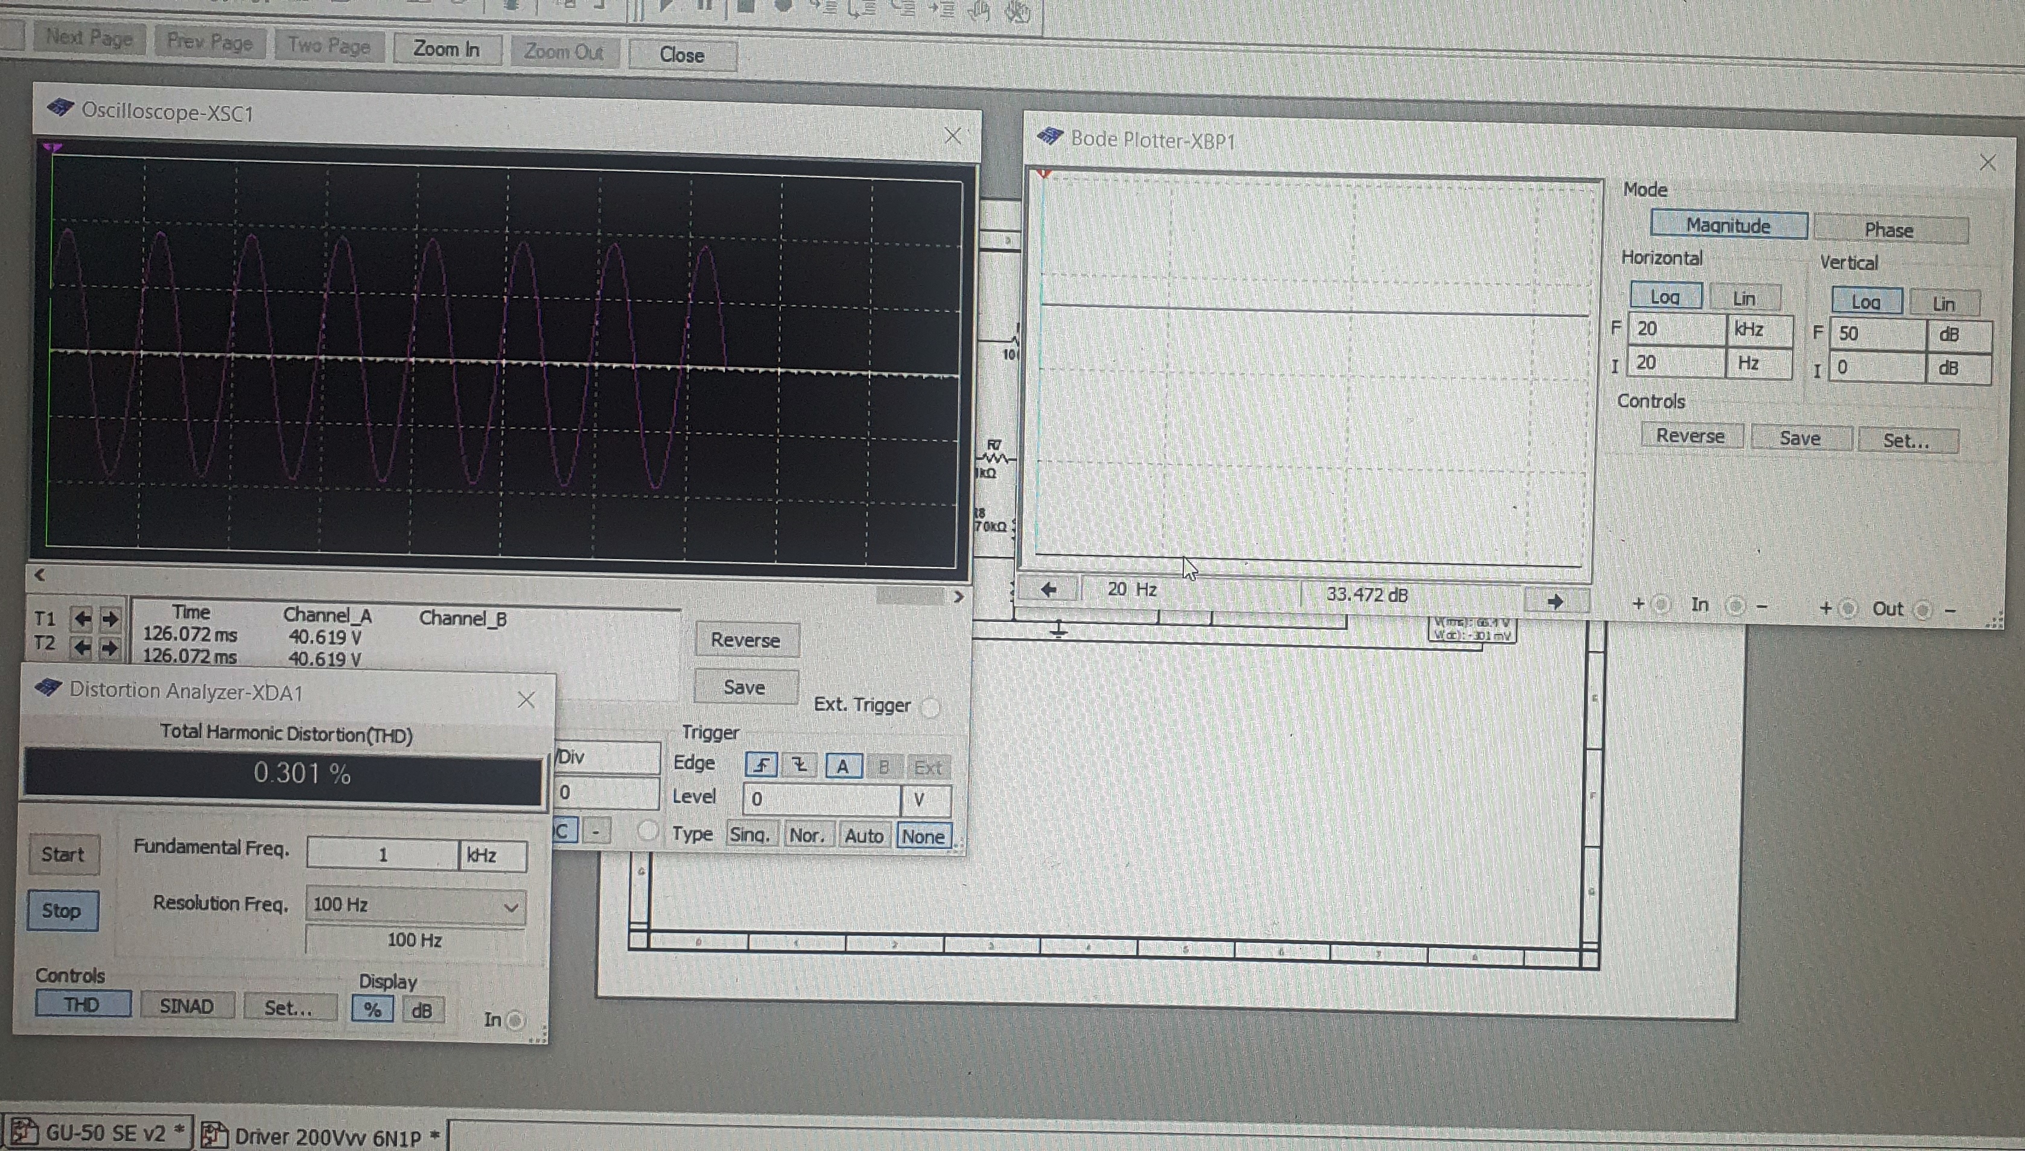Click the Bode Plotter In plus terminal
Screen dimensions: 2025x1151
point(1661,604)
